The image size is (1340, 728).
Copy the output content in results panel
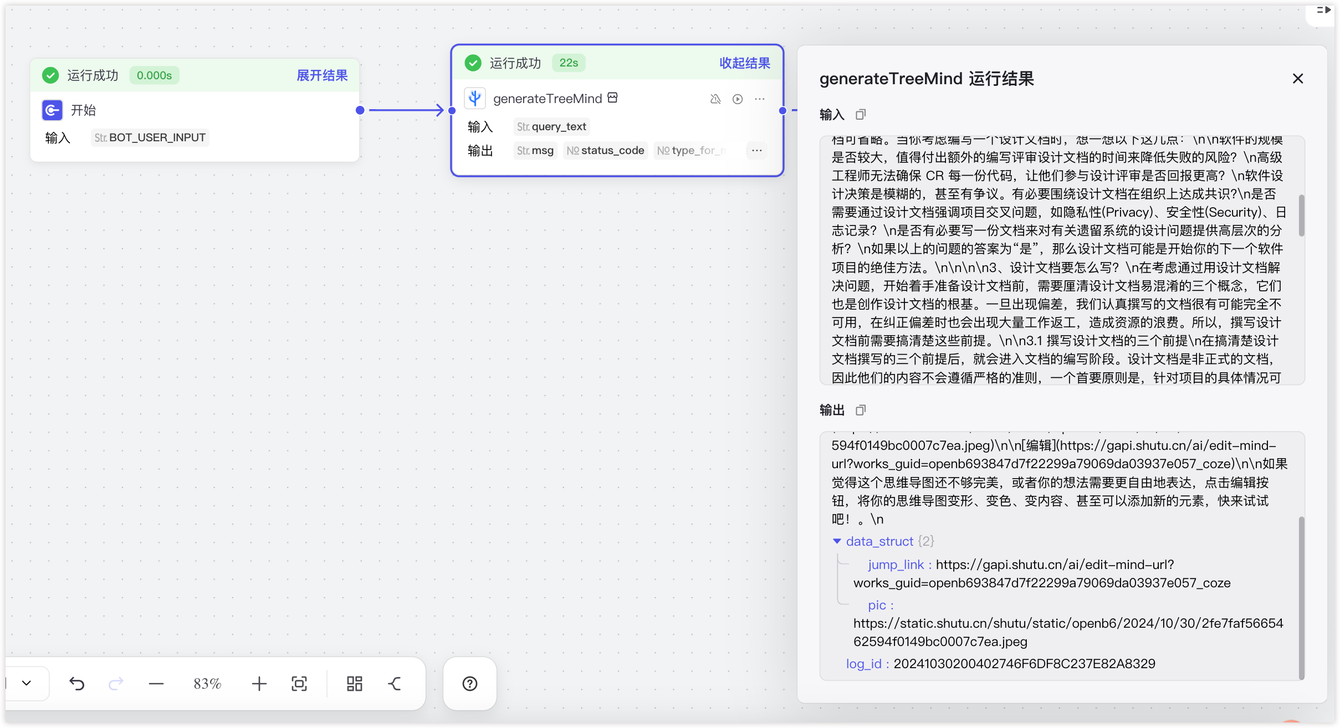860,410
